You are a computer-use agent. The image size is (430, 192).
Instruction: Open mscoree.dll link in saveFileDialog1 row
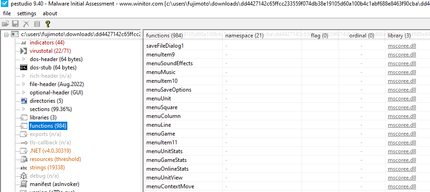tap(402, 46)
